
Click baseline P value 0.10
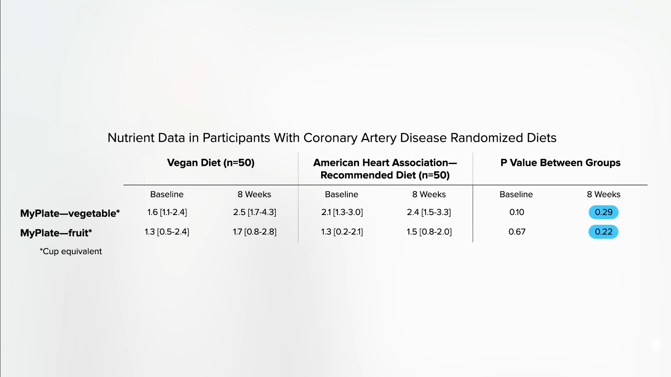517,212
